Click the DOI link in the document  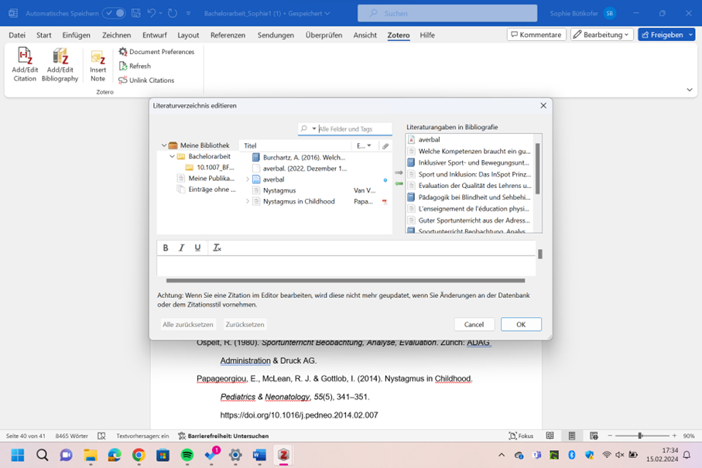(299, 415)
